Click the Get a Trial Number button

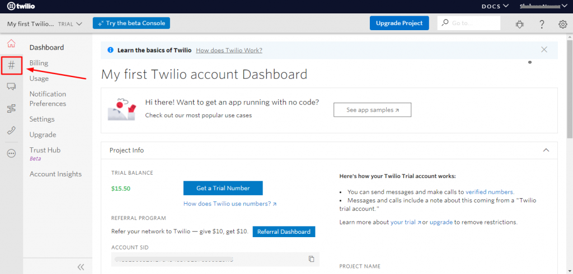223,188
